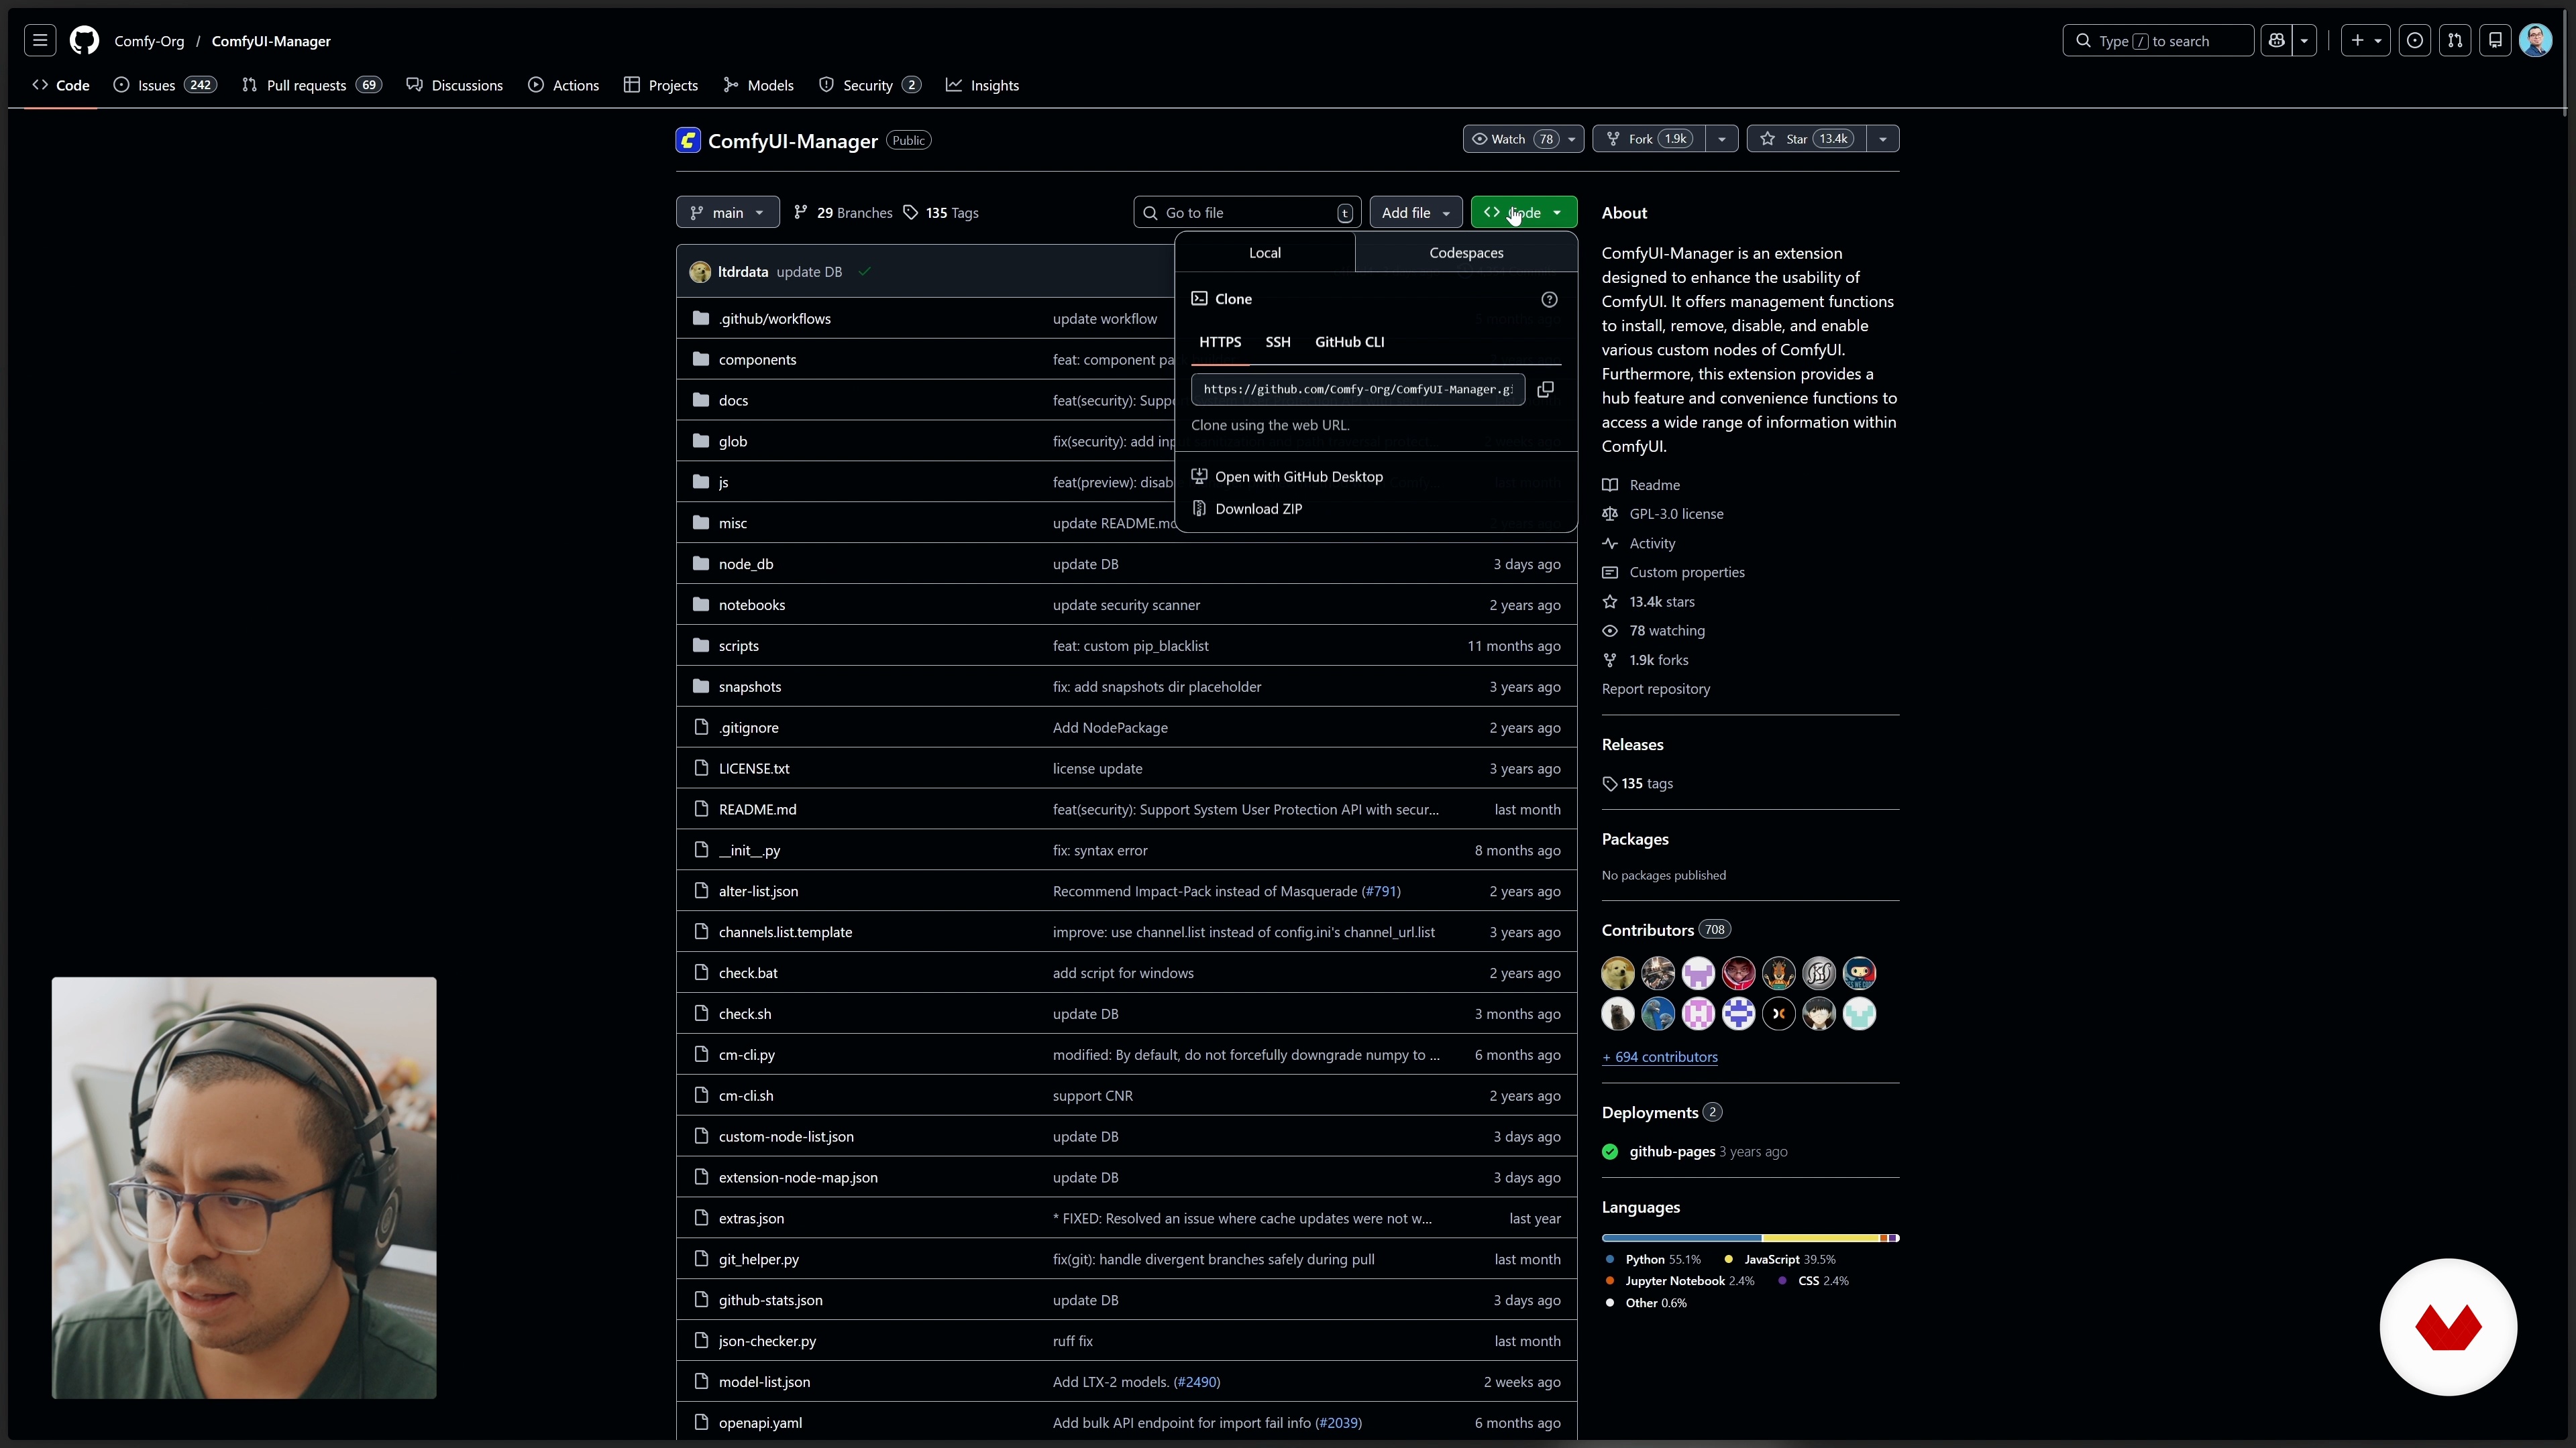2576x1448 pixels.
Task: Open the Fork options caret
Action: click(x=1722, y=139)
